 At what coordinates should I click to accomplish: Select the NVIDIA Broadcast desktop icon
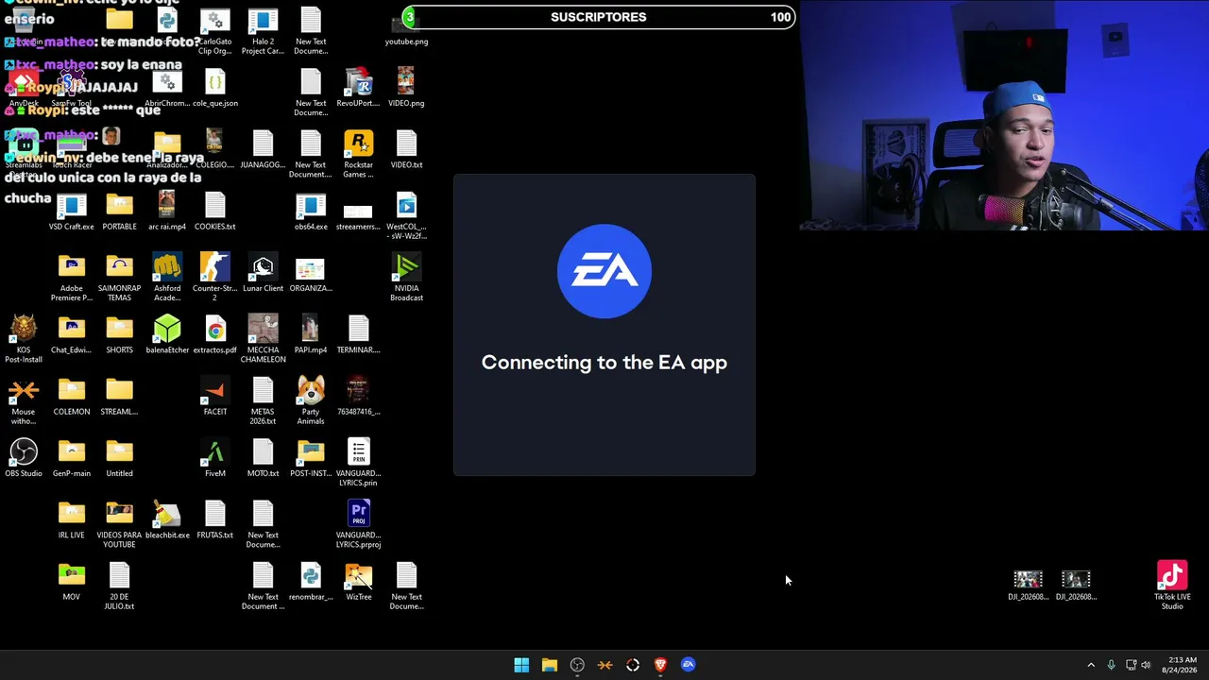(406, 268)
